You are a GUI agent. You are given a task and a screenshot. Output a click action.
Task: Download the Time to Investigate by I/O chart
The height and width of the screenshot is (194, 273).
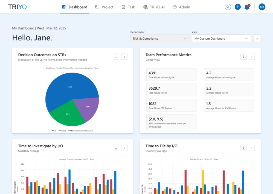click(116, 148)
